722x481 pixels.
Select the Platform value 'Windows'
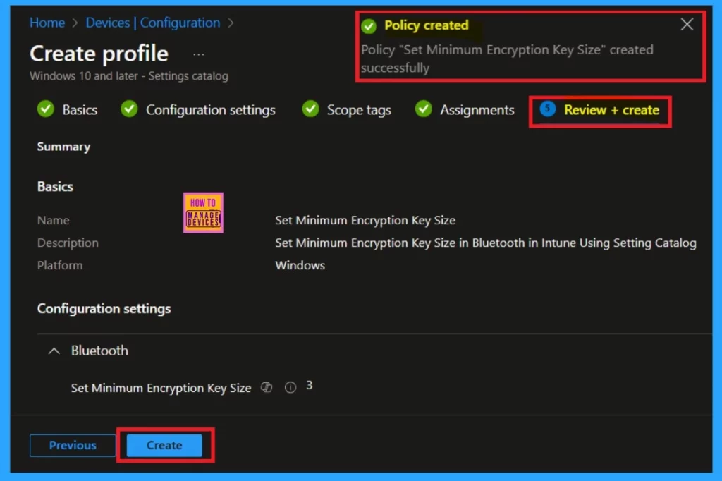[x=300, y=265]
